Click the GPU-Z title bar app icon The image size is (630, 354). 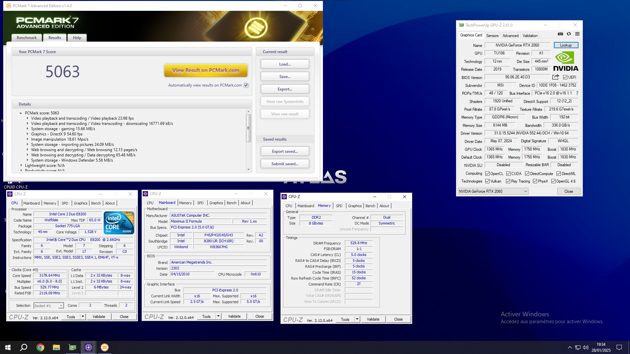pyautogui.click(x=462, y=25)
